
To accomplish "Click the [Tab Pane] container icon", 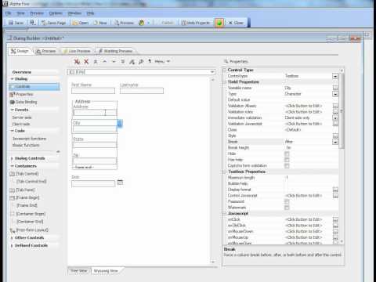I will tap(13, 190).
